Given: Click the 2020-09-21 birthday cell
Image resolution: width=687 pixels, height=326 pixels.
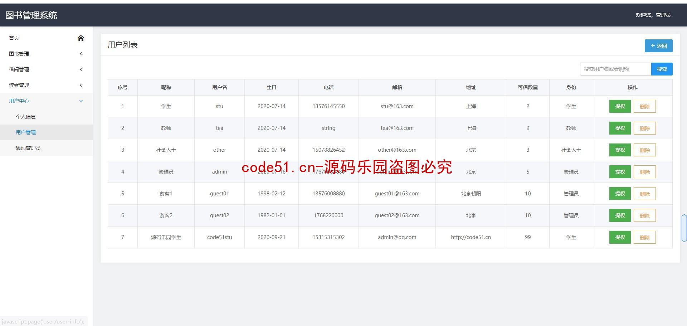Looking at the screenshot, I should click(x=272, y=237).
